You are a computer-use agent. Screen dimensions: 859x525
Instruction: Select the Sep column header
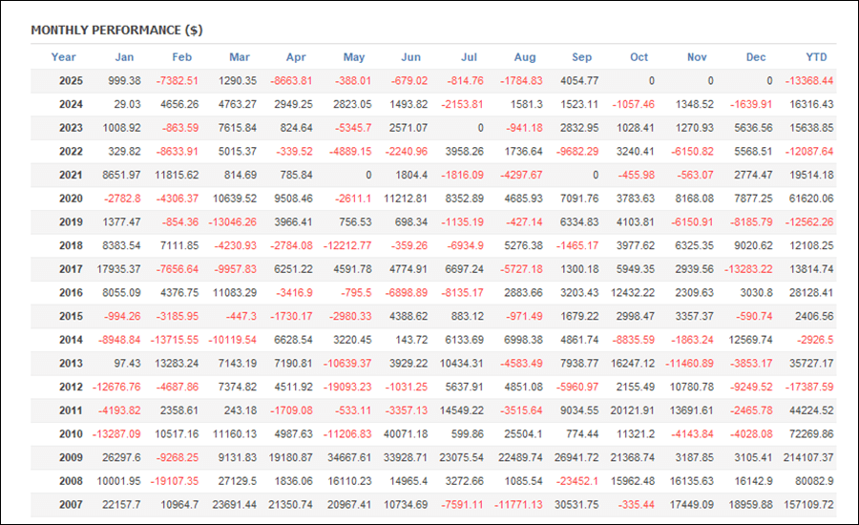tap(582, 57)
